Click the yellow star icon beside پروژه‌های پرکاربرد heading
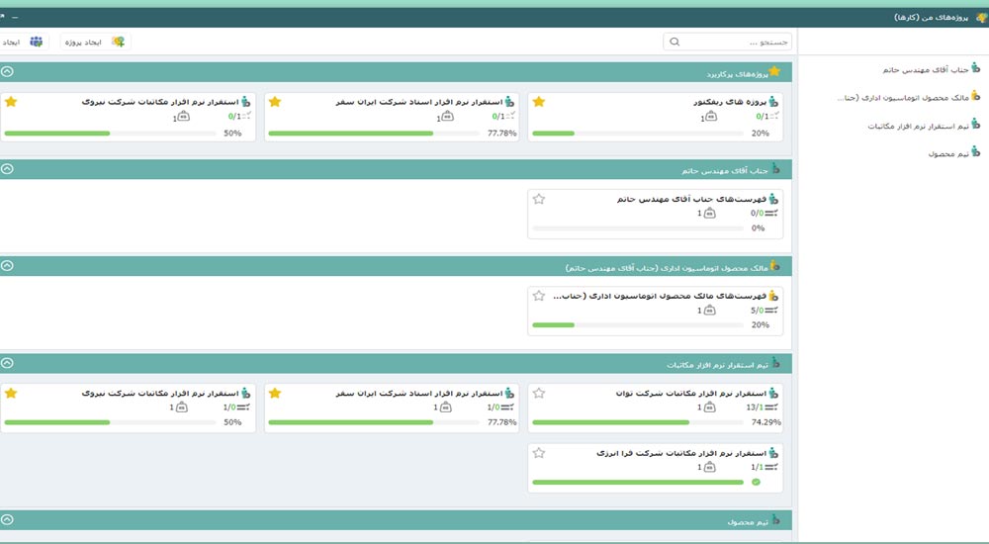The image size is (989, 544). 774,71
